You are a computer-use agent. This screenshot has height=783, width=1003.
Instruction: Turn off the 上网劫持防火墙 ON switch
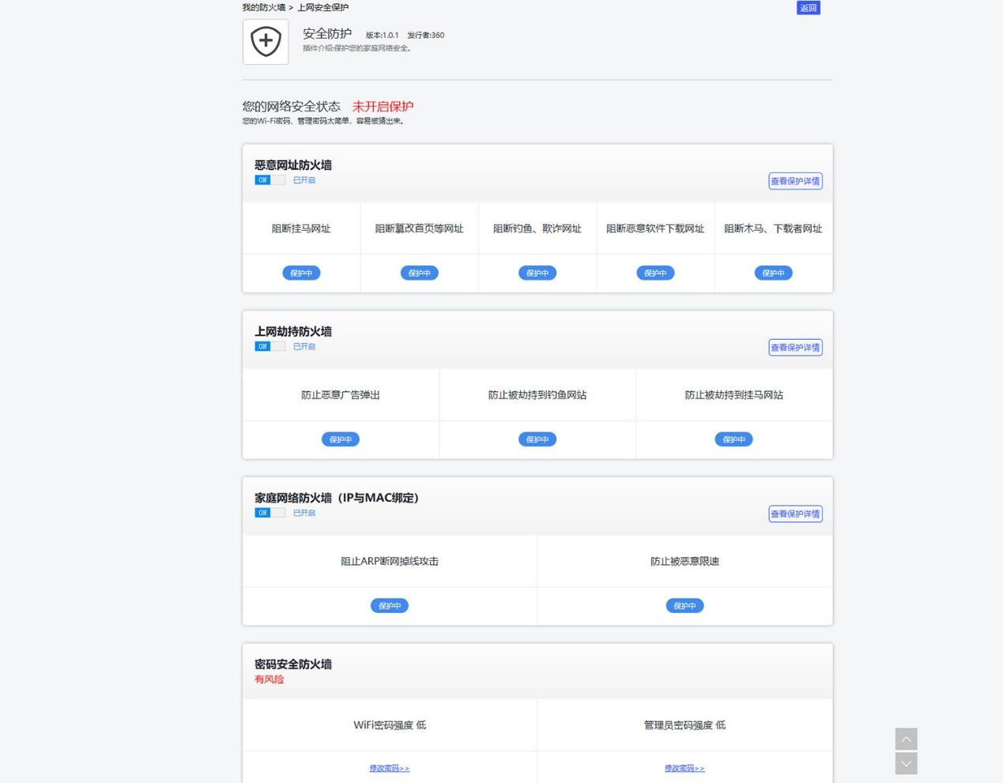click(270, 346)
